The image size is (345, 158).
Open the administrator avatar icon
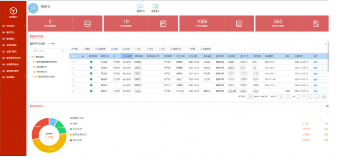[33, 8]
